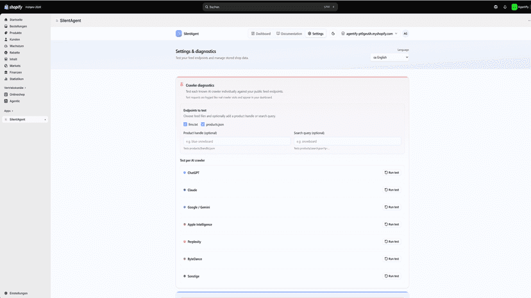
Task: Open Onlineshop channel icon
Action: tap(6, 95)
